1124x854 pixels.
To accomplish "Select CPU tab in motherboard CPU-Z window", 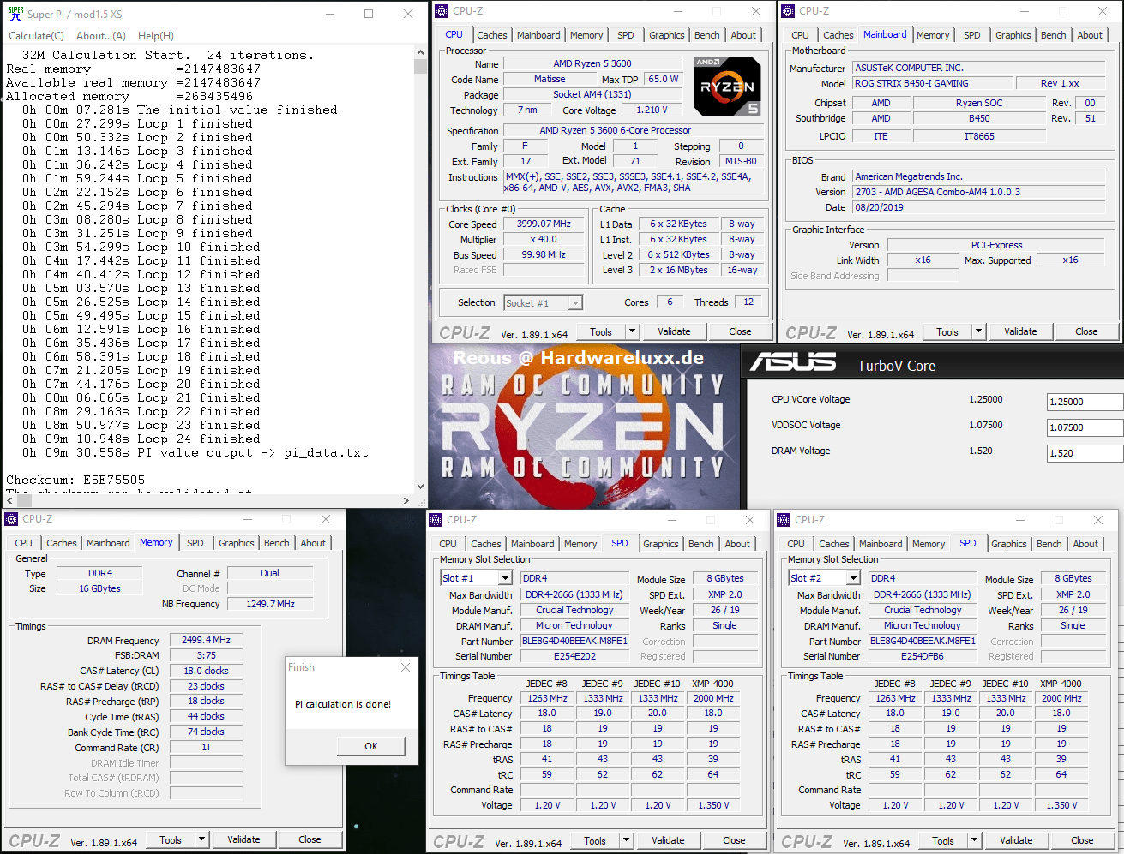I will click(x=800, y=35).
